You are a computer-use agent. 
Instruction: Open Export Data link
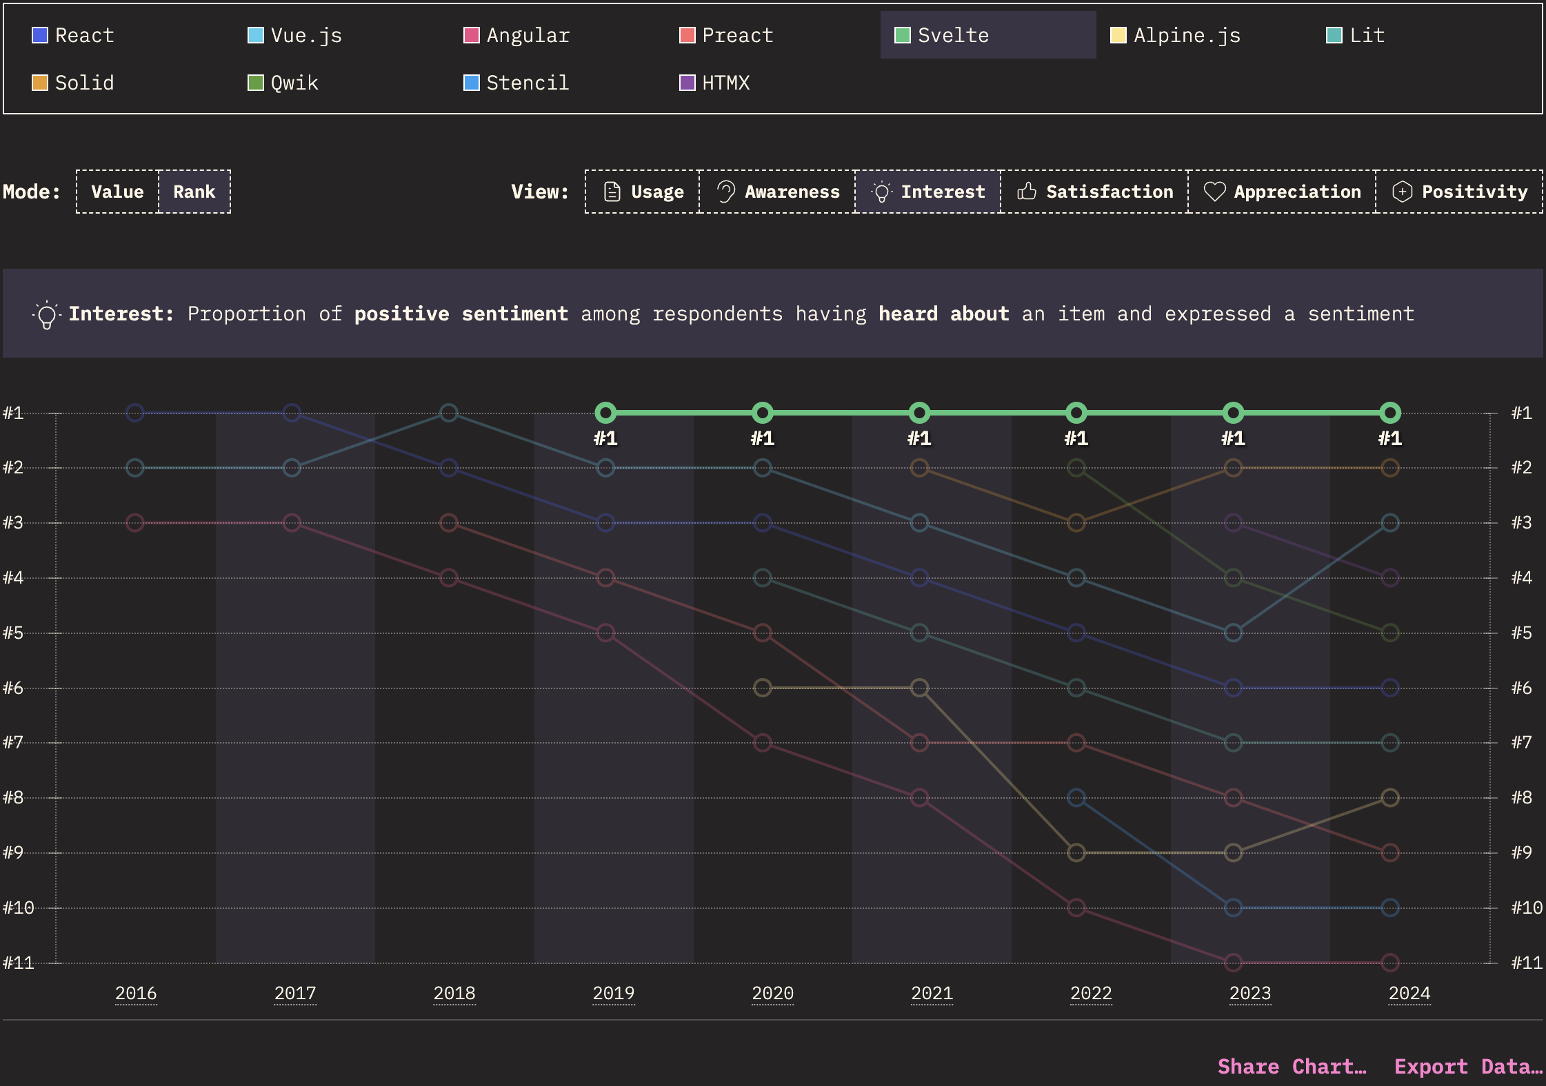[1468, 1067]
